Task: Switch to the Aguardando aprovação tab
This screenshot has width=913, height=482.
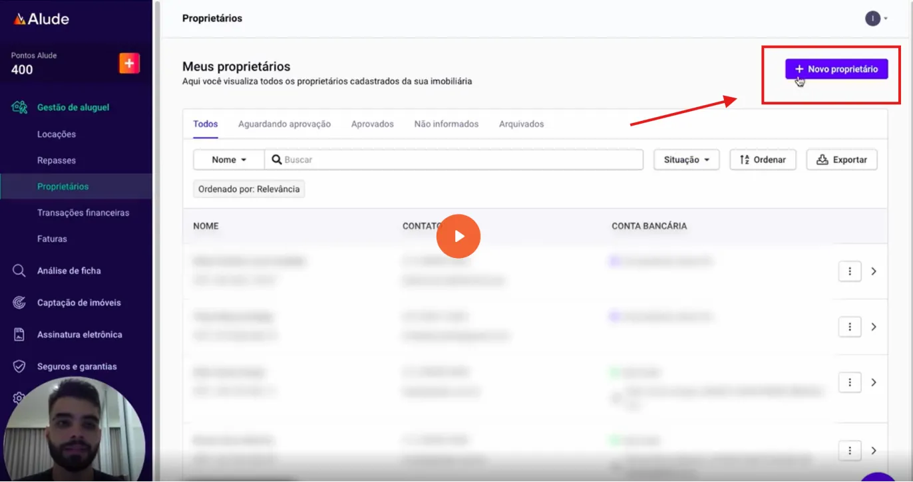Action: 284,124
